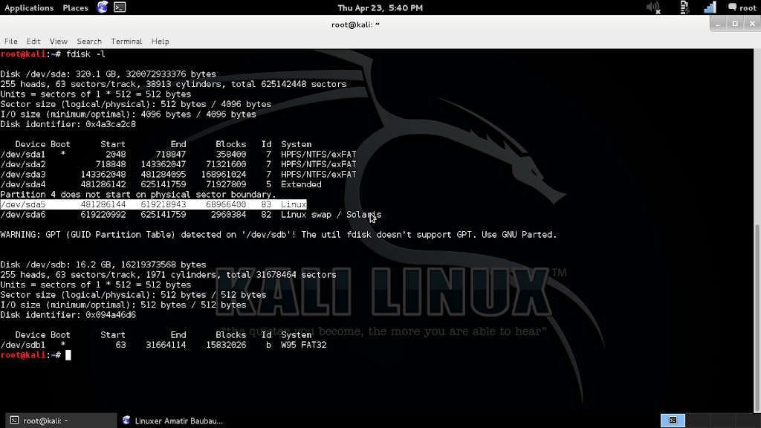
Task: Click Disk identifier: 0x094a46d6 line
Action: [x=68, y=315]
